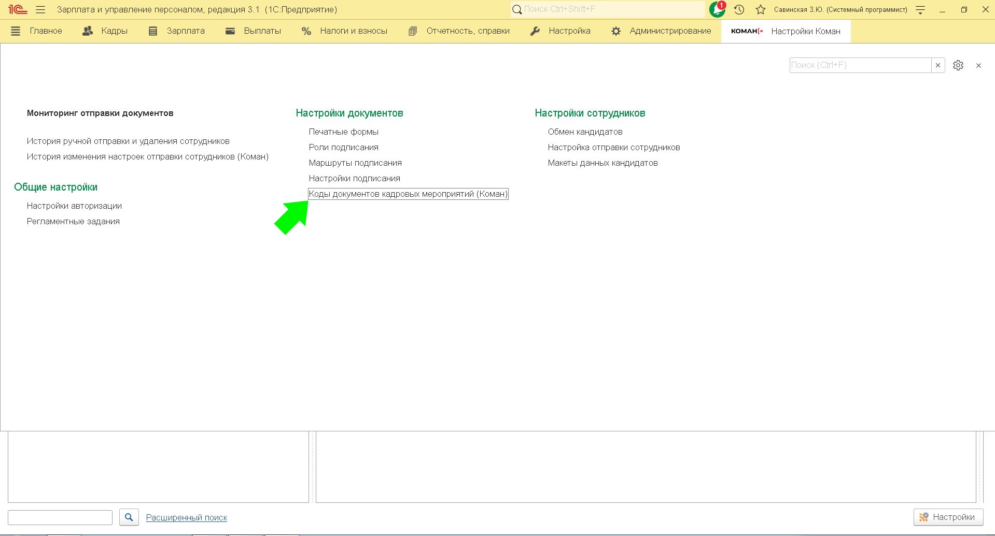
Task: Open service and settings dropdown in title bar
Action: click(x=920, y=9)
